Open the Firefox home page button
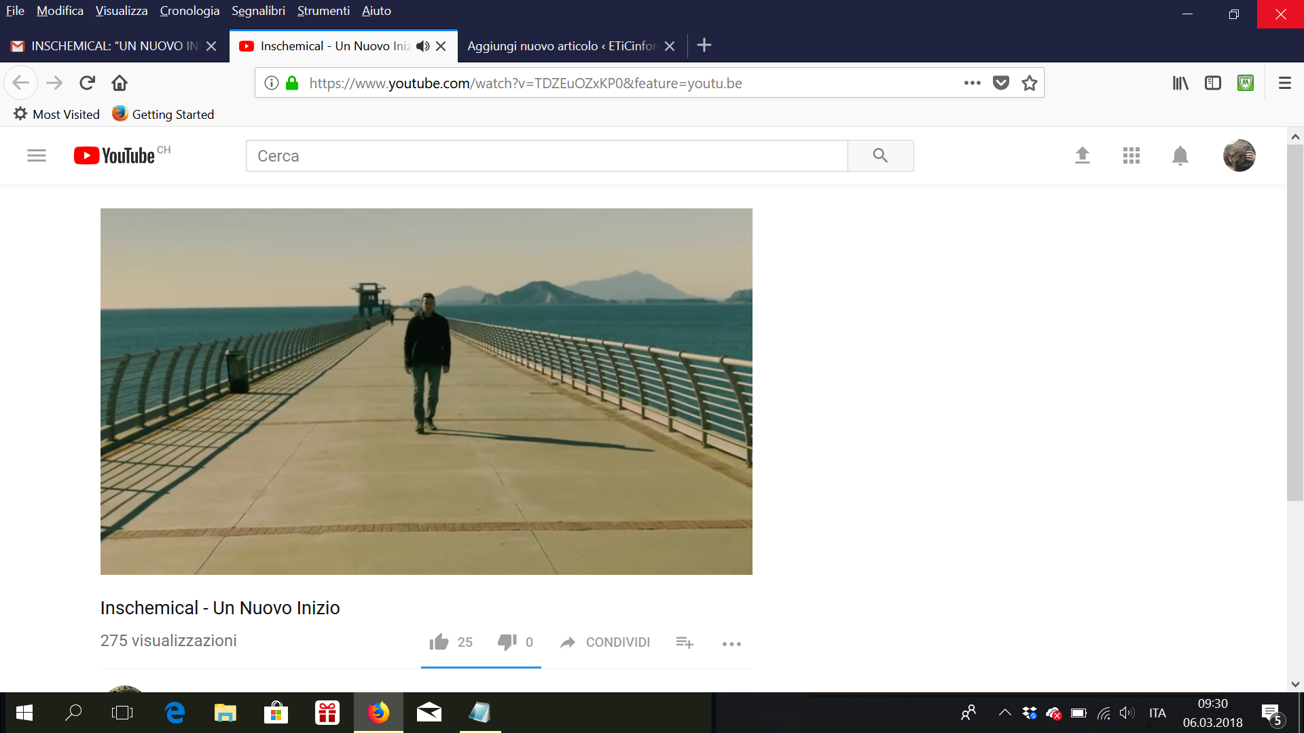Image resolution: width=1304 pixels, height=733 pixels. [x=120, y=83]
